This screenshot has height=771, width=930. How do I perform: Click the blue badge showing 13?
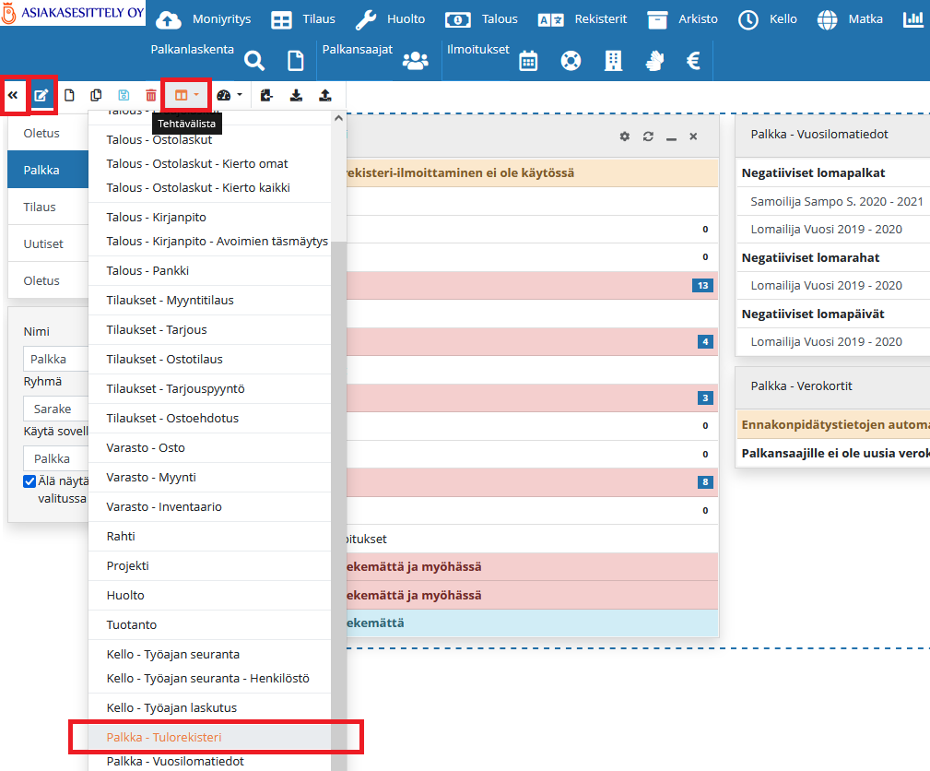[x=703, y=286]
